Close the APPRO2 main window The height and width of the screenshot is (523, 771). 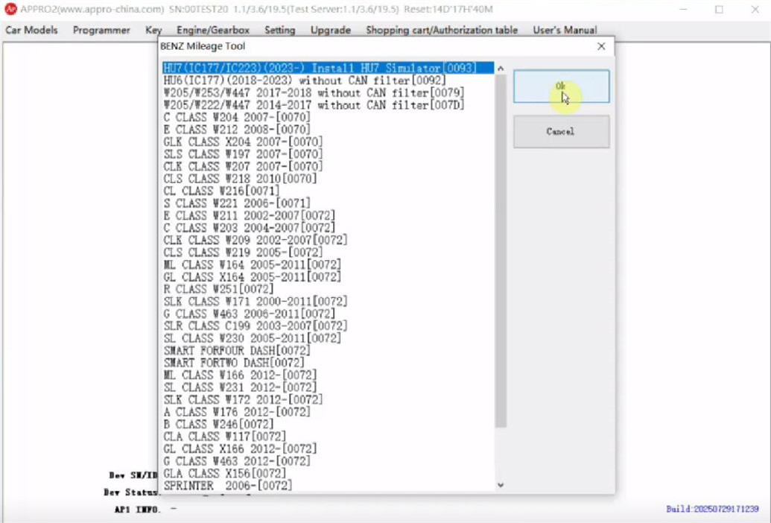[x=755, y=10]
